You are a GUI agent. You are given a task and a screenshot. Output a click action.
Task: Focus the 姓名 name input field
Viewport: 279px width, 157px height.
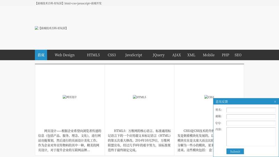pos(251,110)
